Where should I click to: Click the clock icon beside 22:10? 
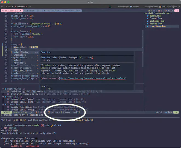[x=173, y=7]
